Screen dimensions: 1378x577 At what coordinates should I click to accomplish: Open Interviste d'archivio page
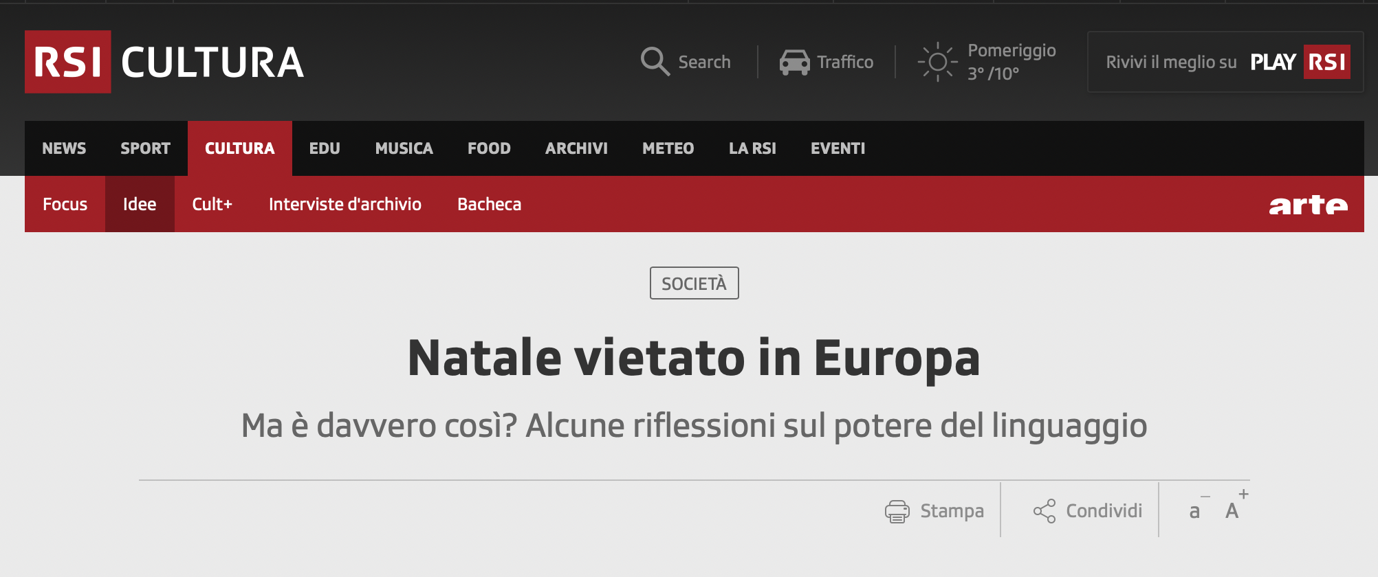[344, 205]
